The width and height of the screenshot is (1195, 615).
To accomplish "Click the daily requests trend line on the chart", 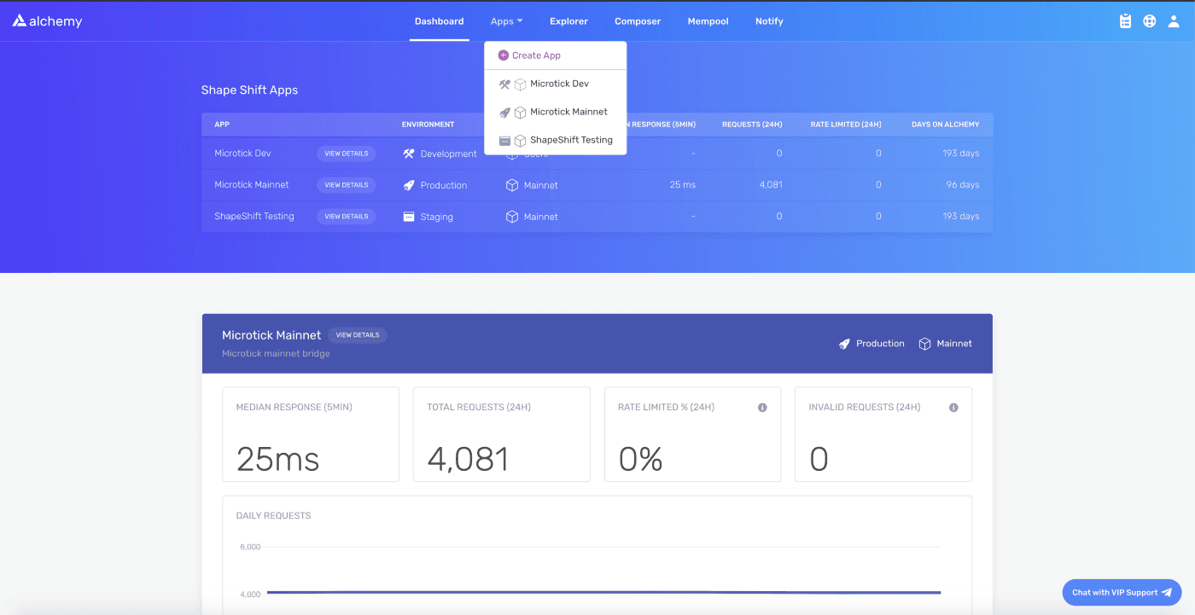I will [x=597, y=590].
